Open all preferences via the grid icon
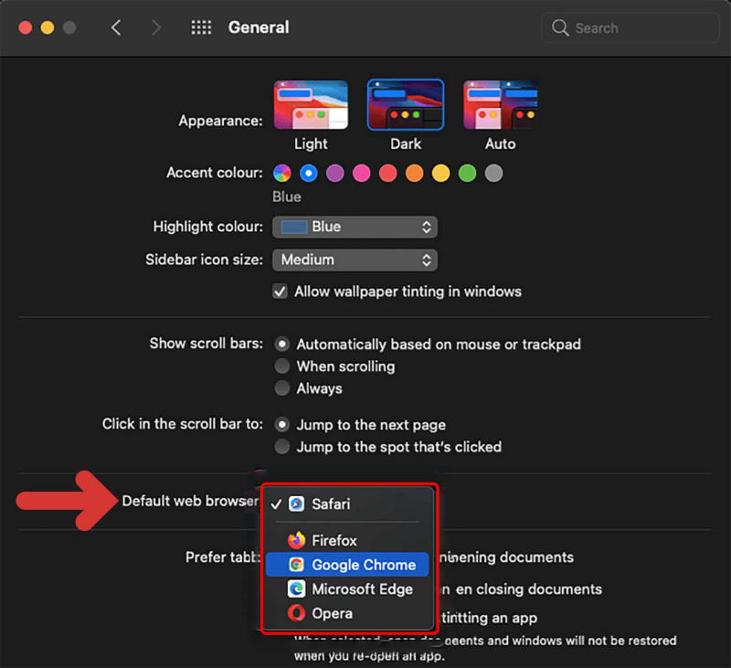The image size is (731, 668). [201, 27]
